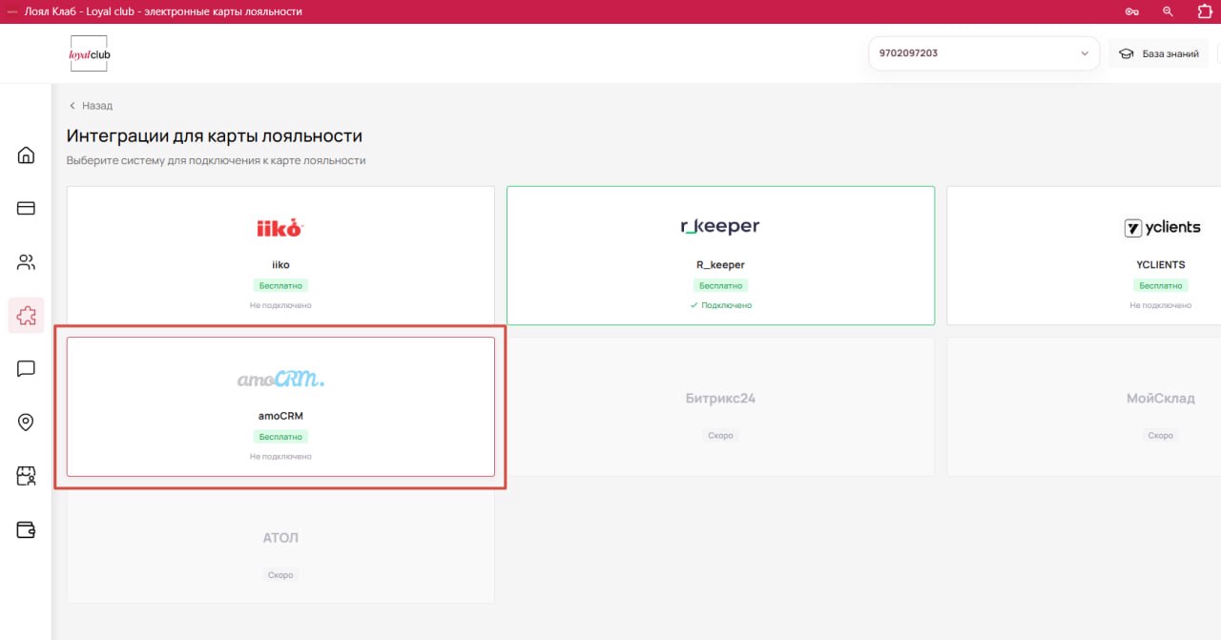Click the amoCRM name under its logo
Image resolution: width=1221 pixels, height=640 pixels.
[280, 416]
